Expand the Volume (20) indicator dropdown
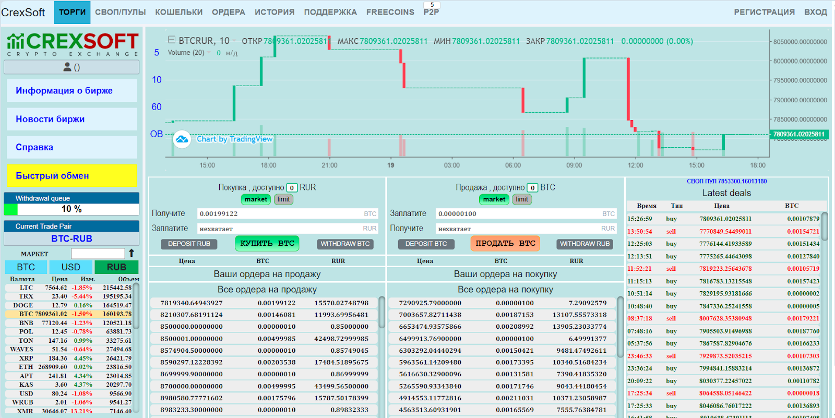This screenshot has width=835, height=418. 209,53
